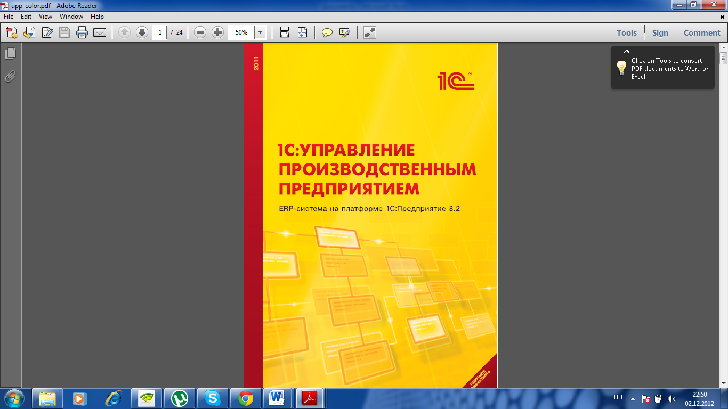Image resolution: width=728 pixels, height=409 pixels.
Task: Click the volume speaker tray icon
Action: tap(672, 398)
